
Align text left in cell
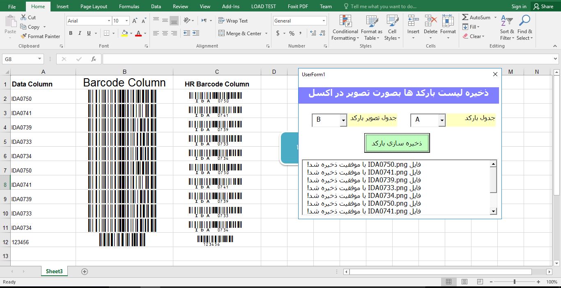[x=156, y=33]
